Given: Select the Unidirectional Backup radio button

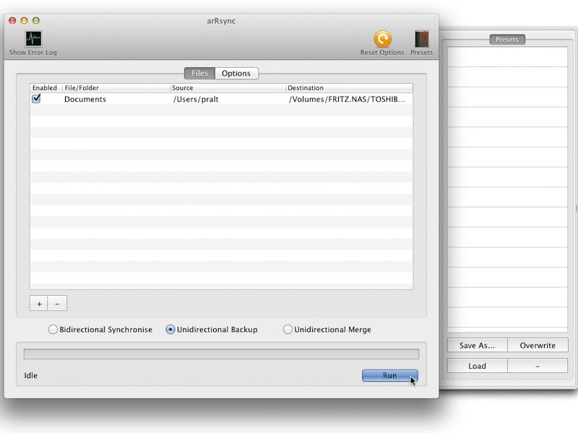Looking at the screenshot, I should click(x=171, y=329).
